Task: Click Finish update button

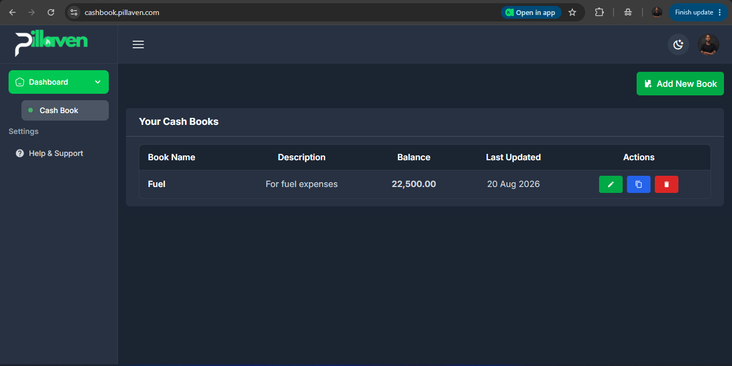Action: point(694,12)
